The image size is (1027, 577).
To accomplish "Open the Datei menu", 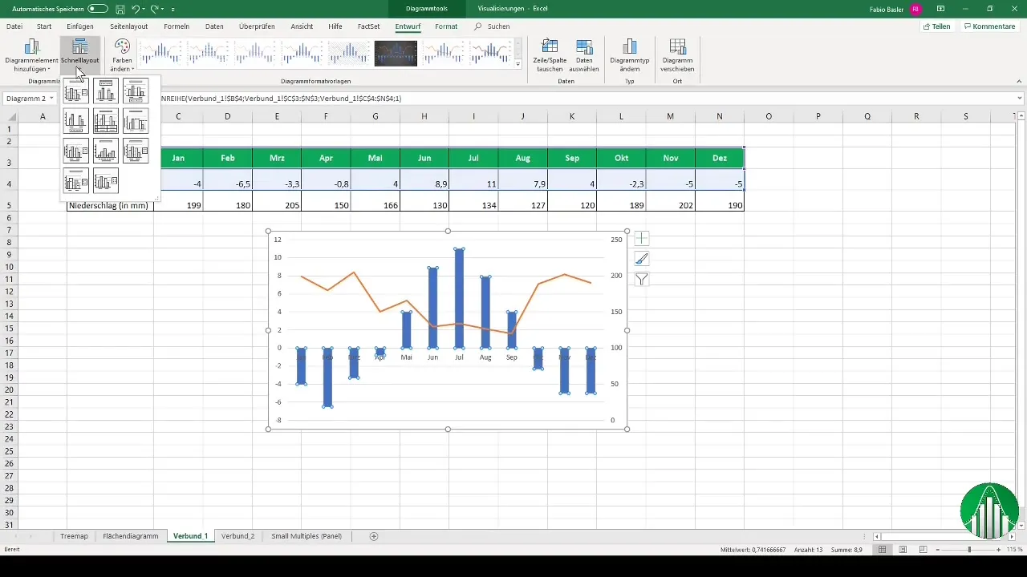I will [14, 26].
